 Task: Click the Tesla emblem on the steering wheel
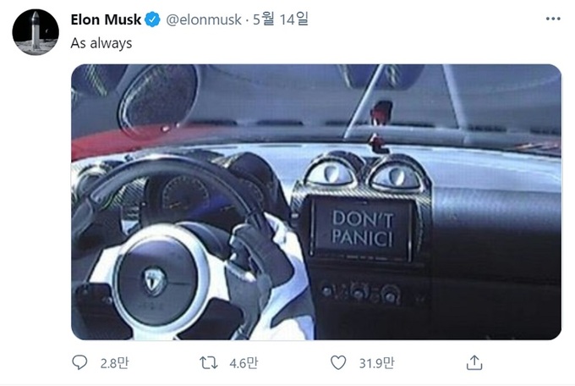click(155, 281)
